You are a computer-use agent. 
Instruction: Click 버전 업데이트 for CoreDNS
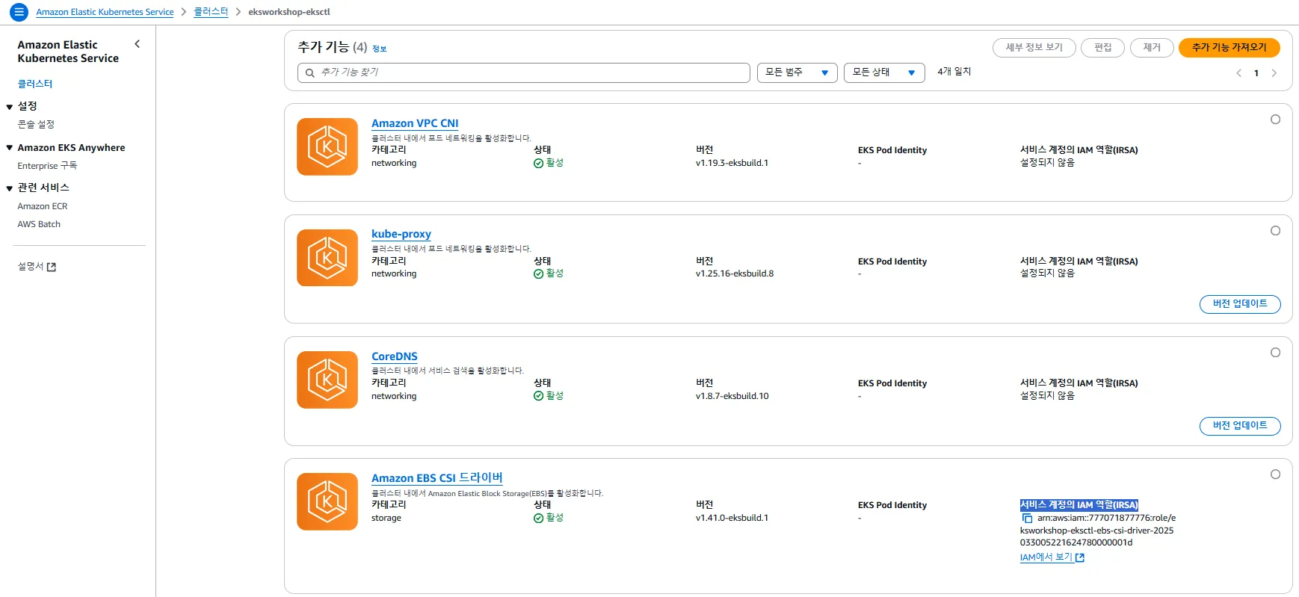click(1240, 426)
